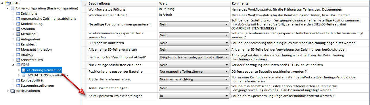Click the Aktive Konfiguration grid icon
The image size is (370, 105).
[12, 8]
